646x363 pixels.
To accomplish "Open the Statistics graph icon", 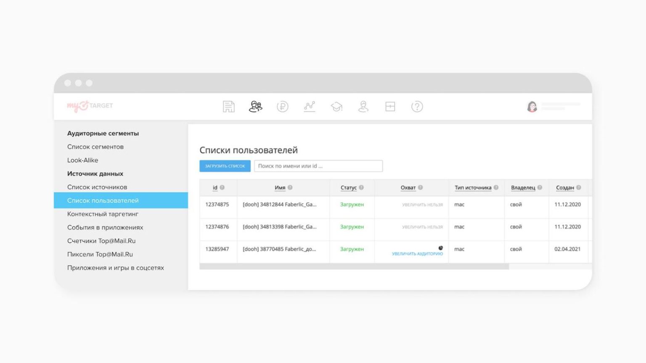I will [x=310, y=107].
